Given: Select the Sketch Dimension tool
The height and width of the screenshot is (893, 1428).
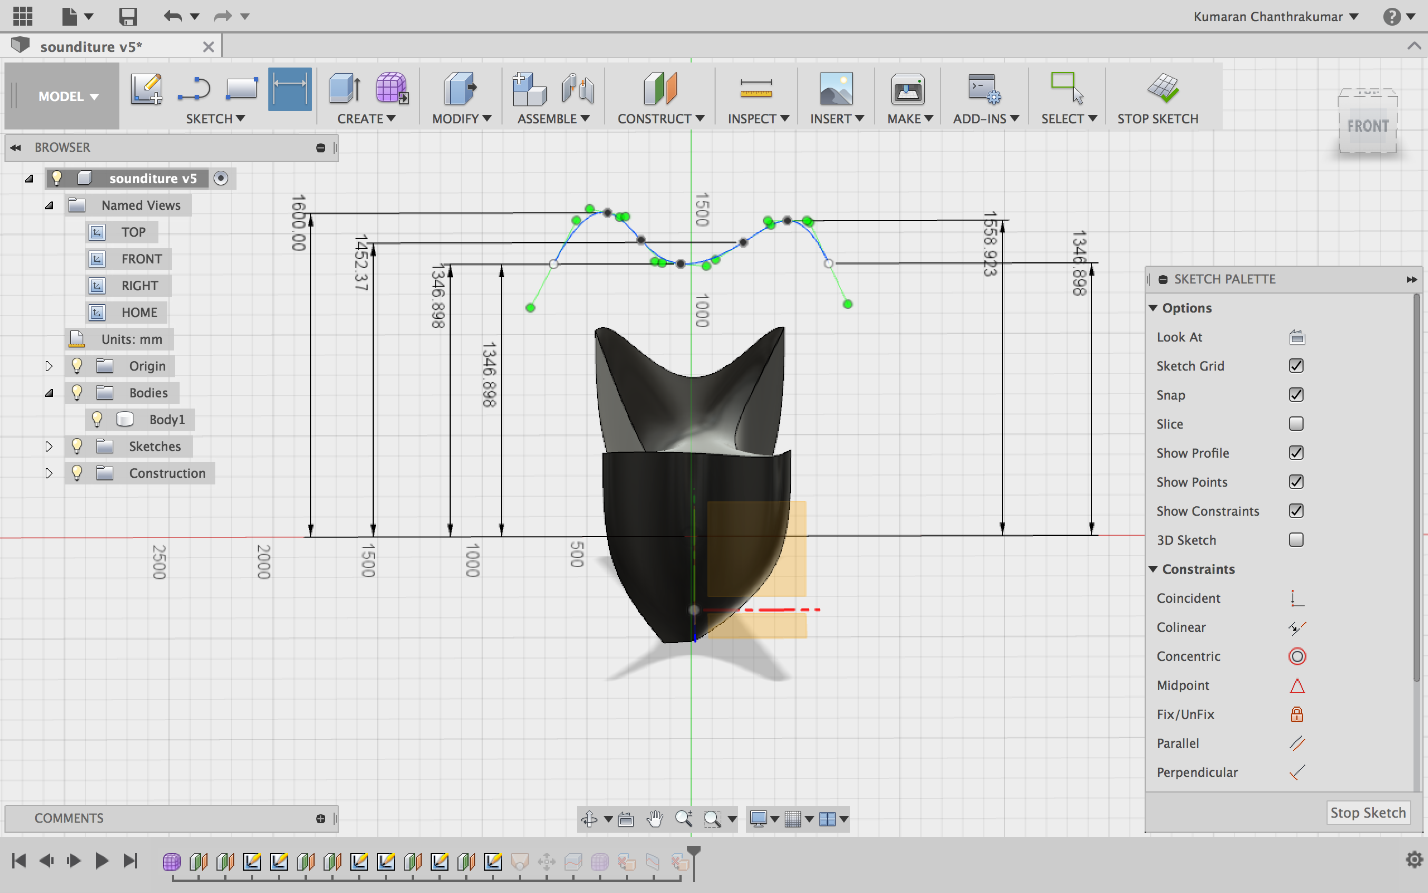Looking at the screenshot, I should pos(289,89).
